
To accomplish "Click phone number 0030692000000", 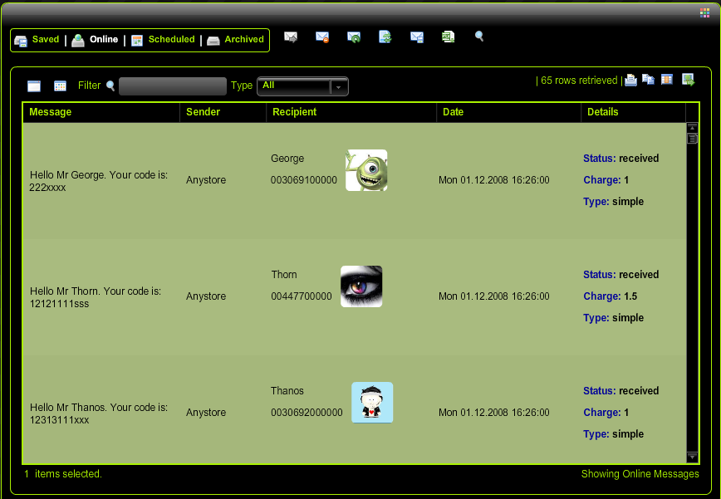I will pos(307,413).
